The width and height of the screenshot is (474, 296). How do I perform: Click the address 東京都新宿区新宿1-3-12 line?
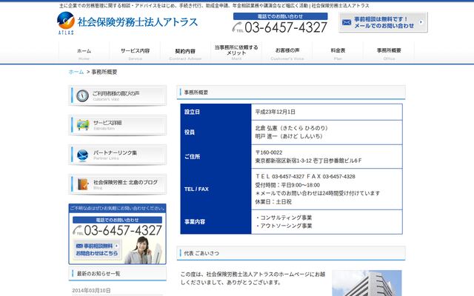308,161
